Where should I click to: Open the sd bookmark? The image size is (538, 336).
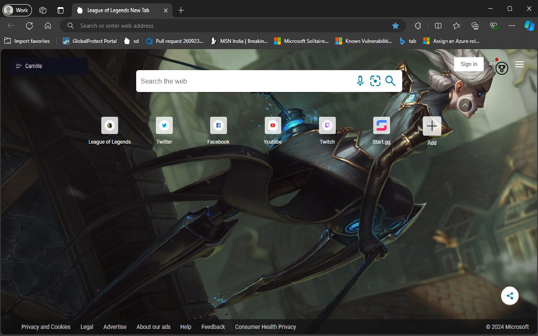131,41
